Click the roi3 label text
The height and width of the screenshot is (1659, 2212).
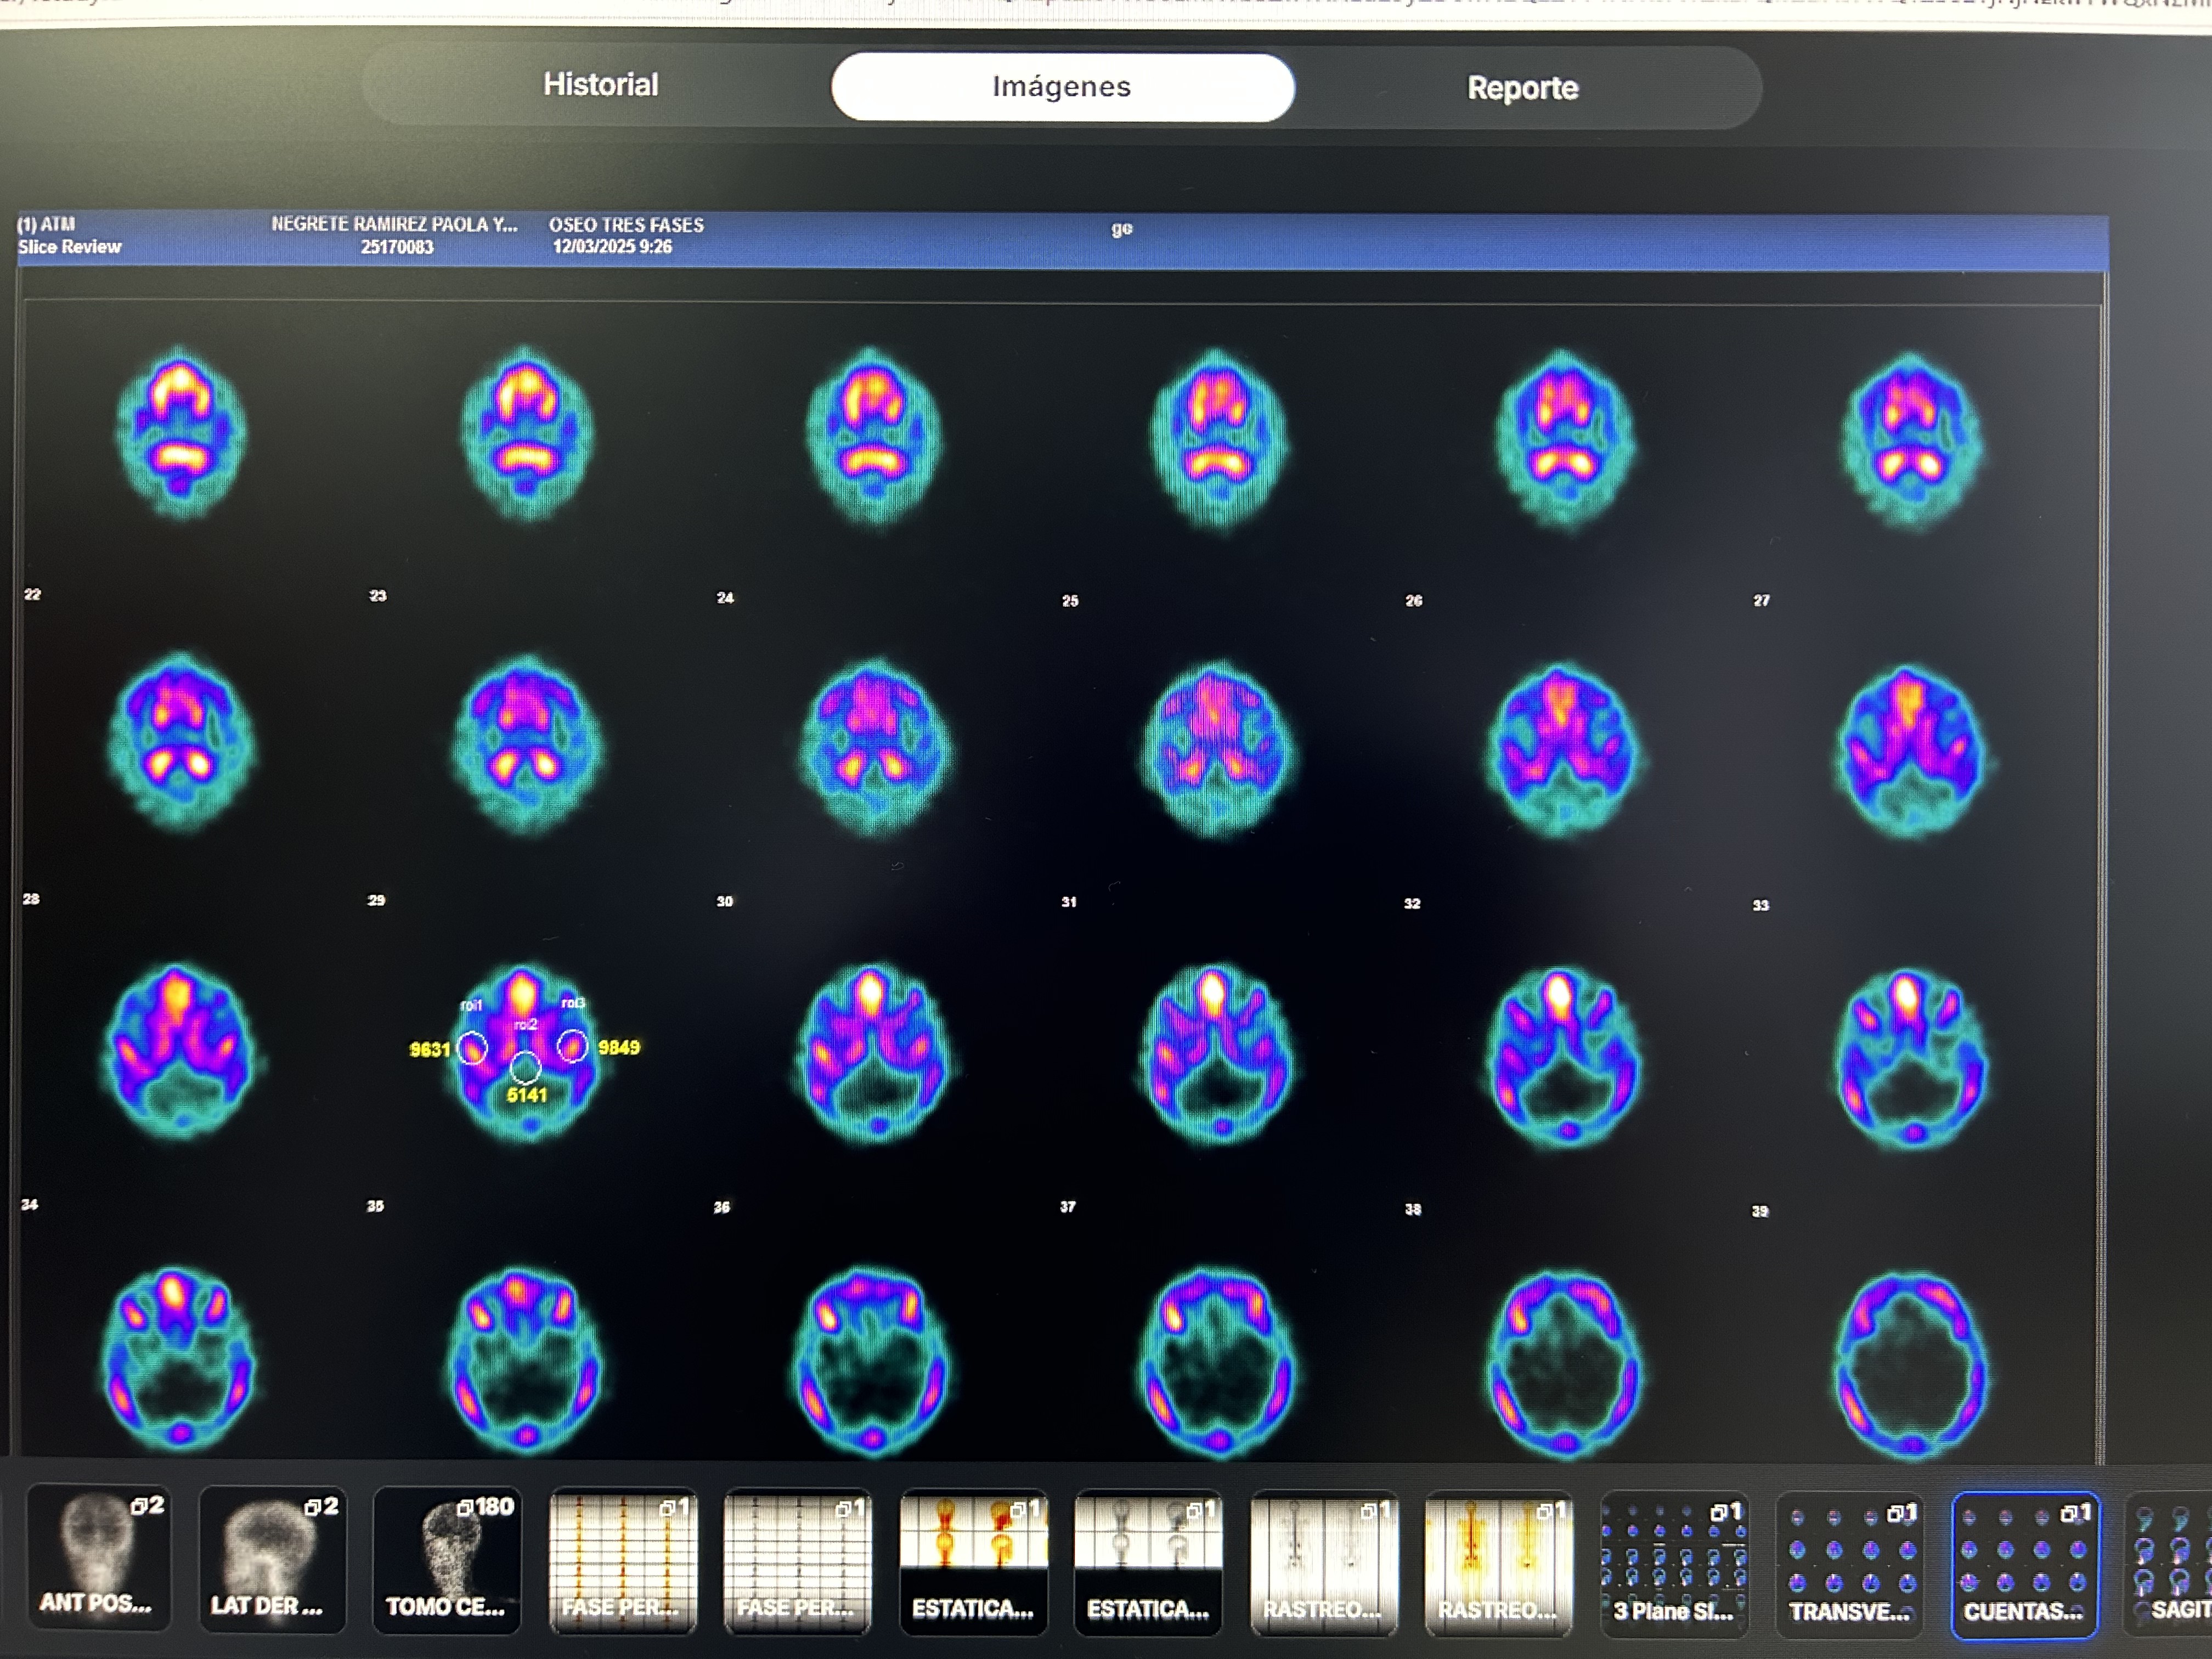(573, 1002)
